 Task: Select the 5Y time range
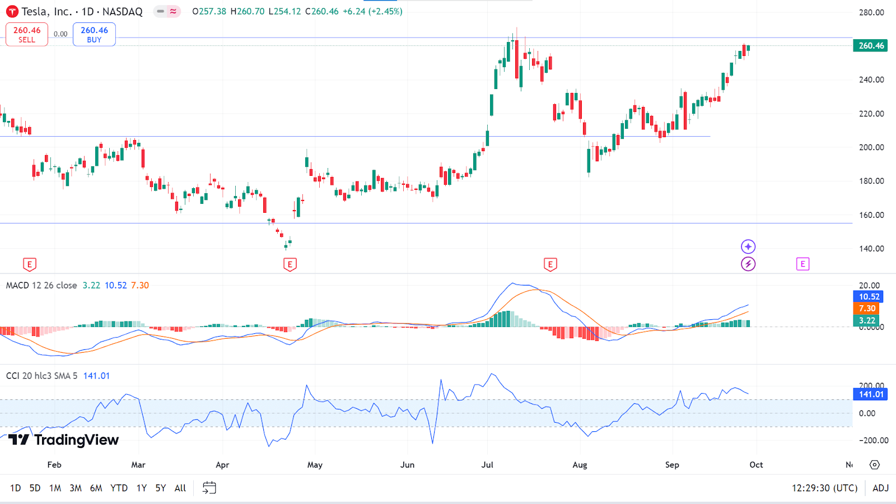tap(161, 488)
